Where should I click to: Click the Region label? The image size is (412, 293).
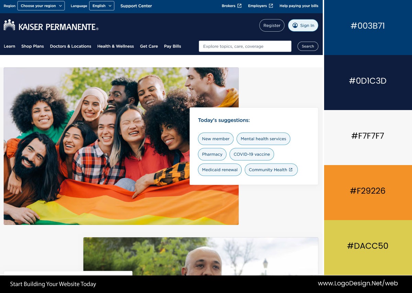coord(10,6)
